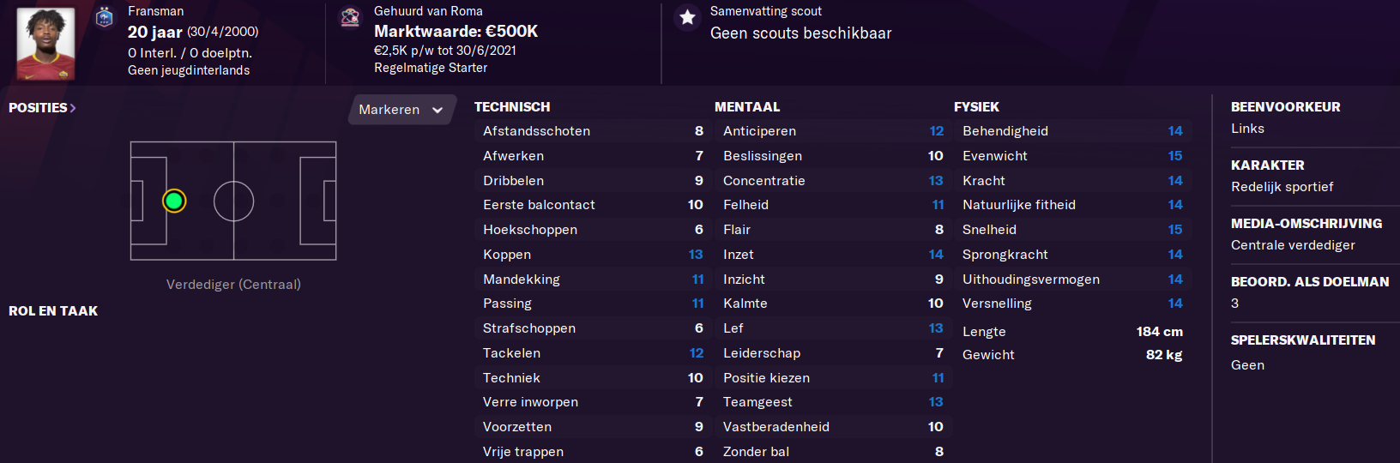Click the Beenvoorkeur heading
Viewport: 1400px width, 463px height.
[x=1285, y=107]
